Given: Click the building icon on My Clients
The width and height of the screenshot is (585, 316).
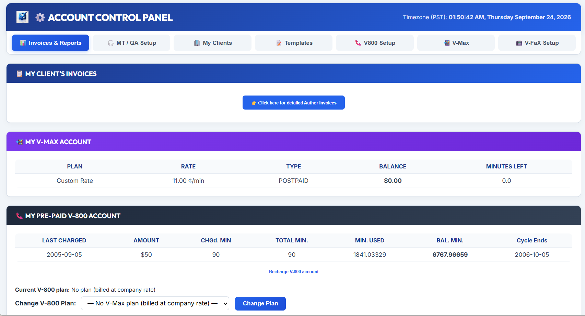Looking at the screenshot, I should point(197,43).
